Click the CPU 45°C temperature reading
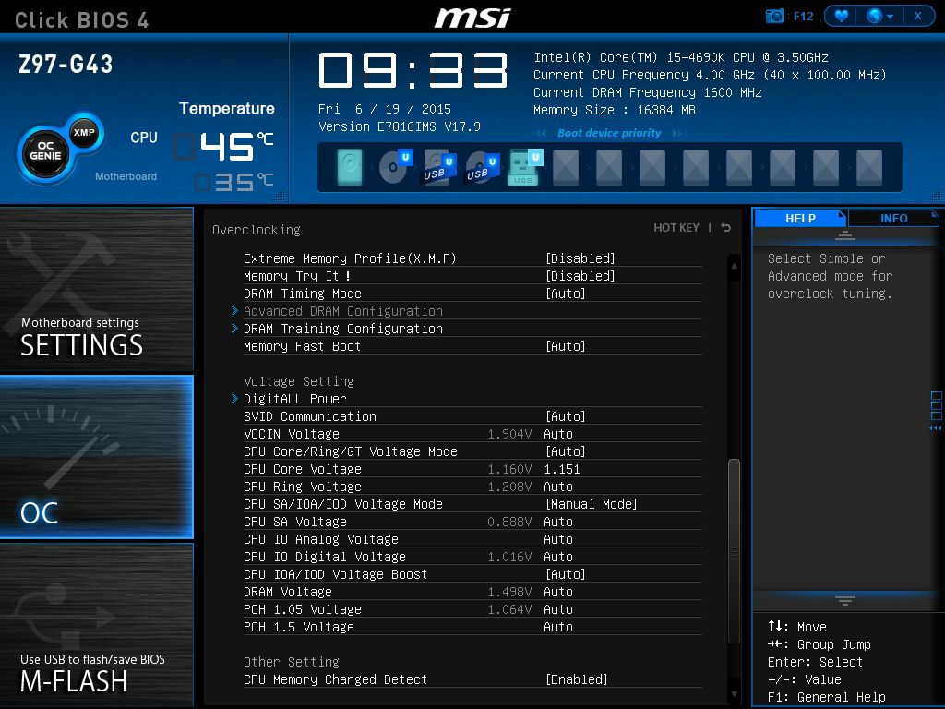The width and height of the screenshot is (945, 709). click(x=224, y=146)
